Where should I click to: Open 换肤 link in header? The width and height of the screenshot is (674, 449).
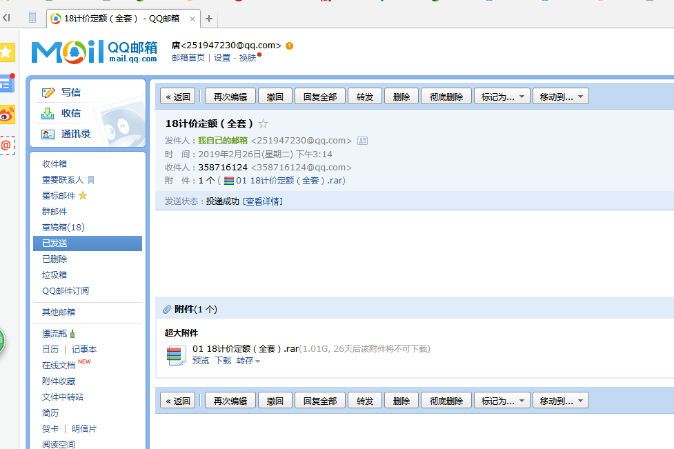point(248,58)
